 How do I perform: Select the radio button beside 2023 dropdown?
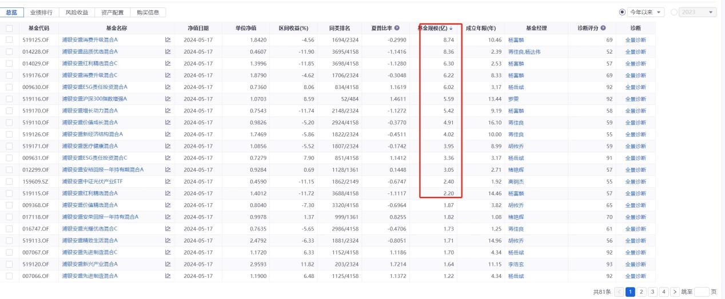(674, 12)
